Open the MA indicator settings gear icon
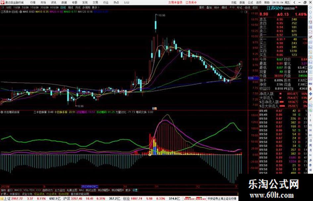 click(21, 12)
